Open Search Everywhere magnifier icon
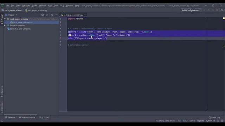This screenshot has width=225, height=126. pyautogui.click(x=222, y=10)
